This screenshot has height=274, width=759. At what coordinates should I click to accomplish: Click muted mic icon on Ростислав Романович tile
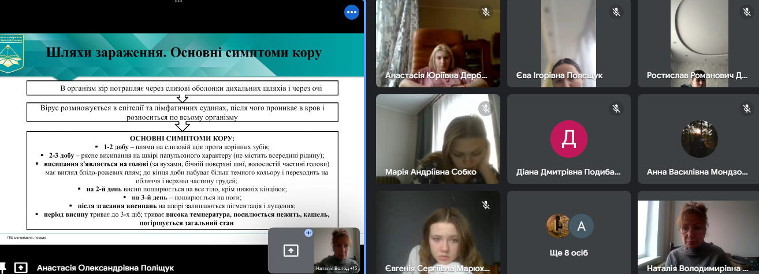pos(747,12)
